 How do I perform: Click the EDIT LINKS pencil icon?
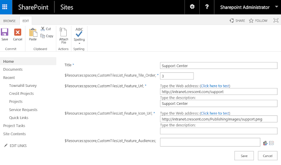click(x=6, y=146)
